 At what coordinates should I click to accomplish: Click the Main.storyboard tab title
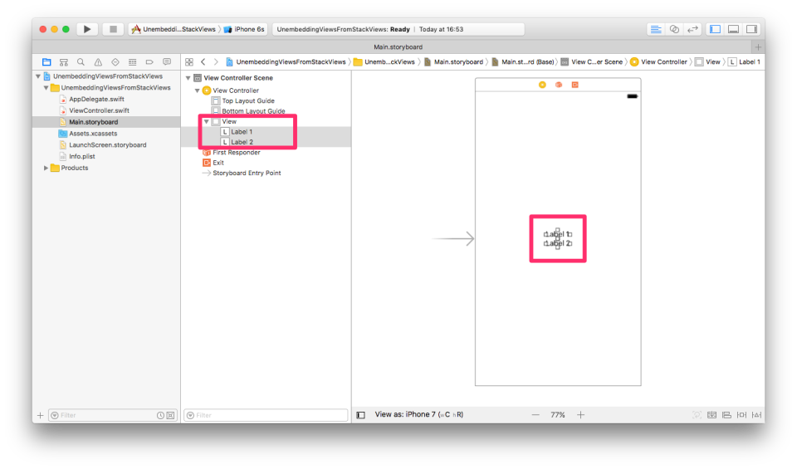click(398, 46)
